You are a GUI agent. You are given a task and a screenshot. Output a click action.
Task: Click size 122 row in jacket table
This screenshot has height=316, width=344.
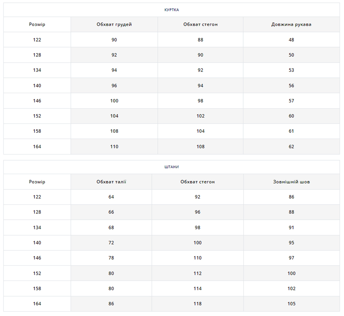point(37,40)
